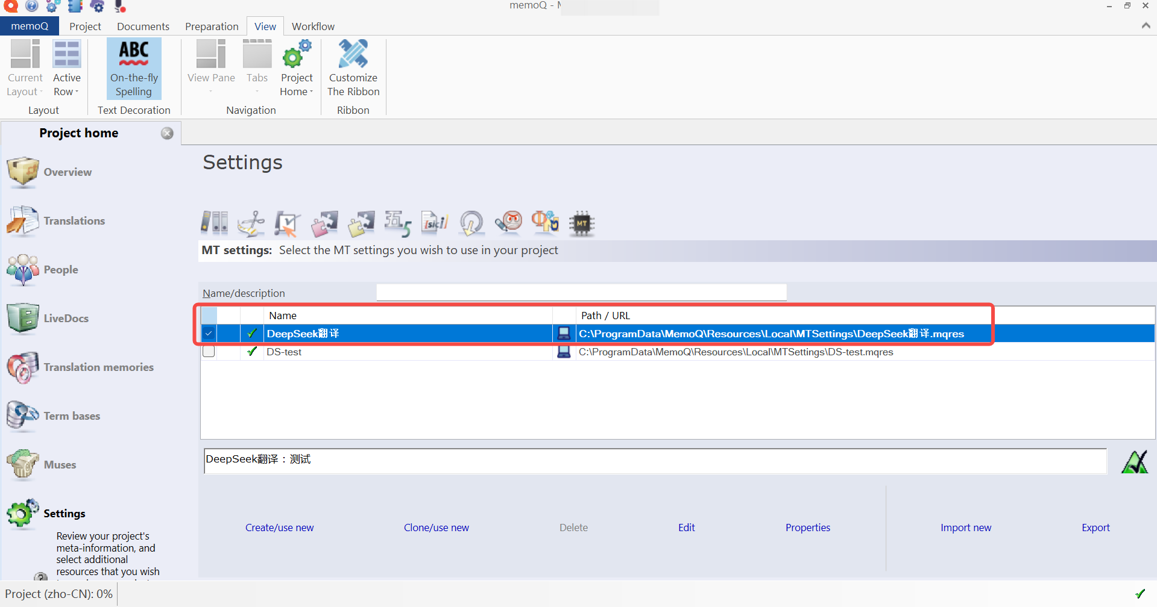Select the pink puzzle piece settings icon
The width and height of the screenshot is (1157, 607).
pos(324,223)
